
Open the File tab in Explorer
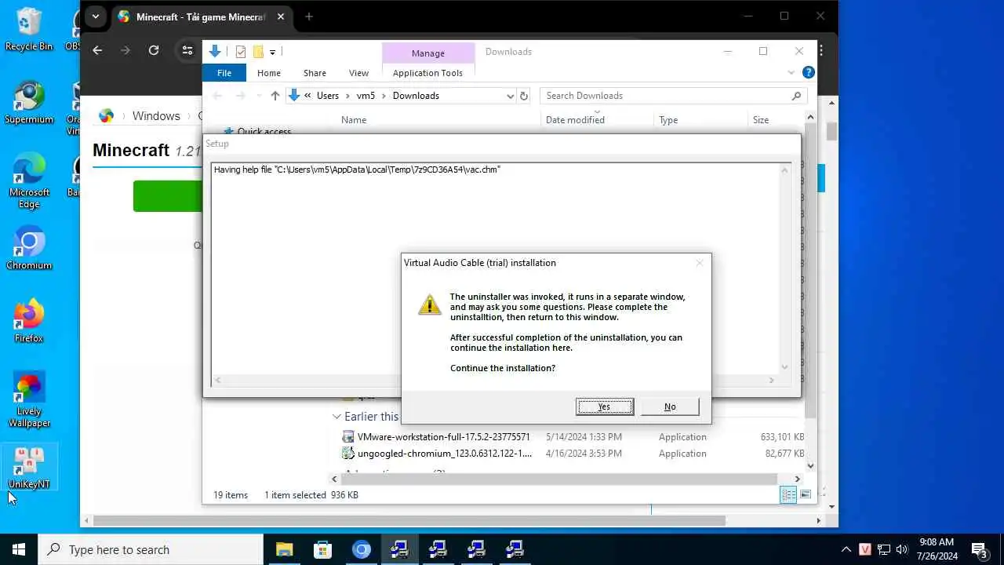pos(224,73)
